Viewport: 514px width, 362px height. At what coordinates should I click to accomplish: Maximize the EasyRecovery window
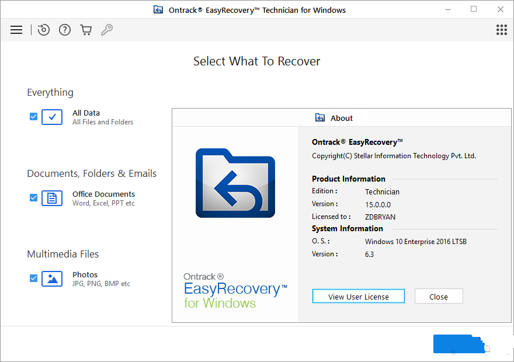tap(474, 9)
